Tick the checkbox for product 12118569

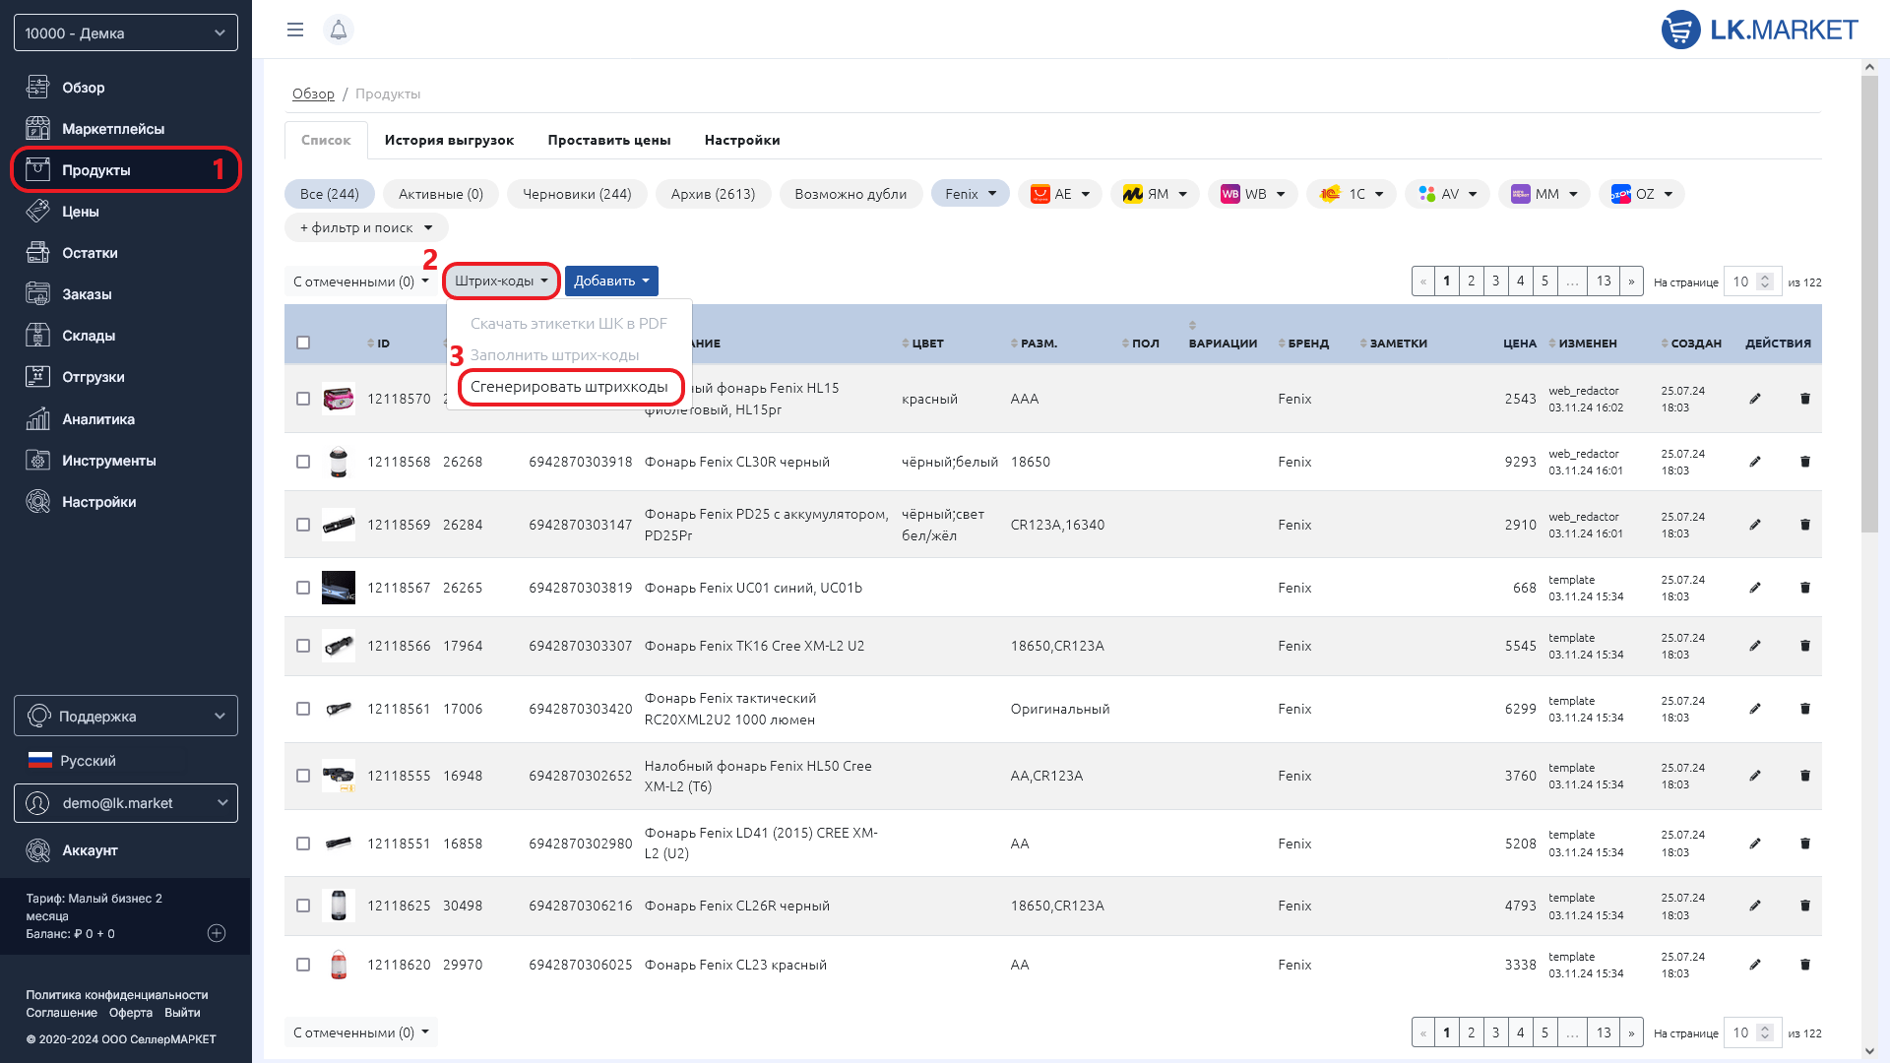tap(303, 525)
